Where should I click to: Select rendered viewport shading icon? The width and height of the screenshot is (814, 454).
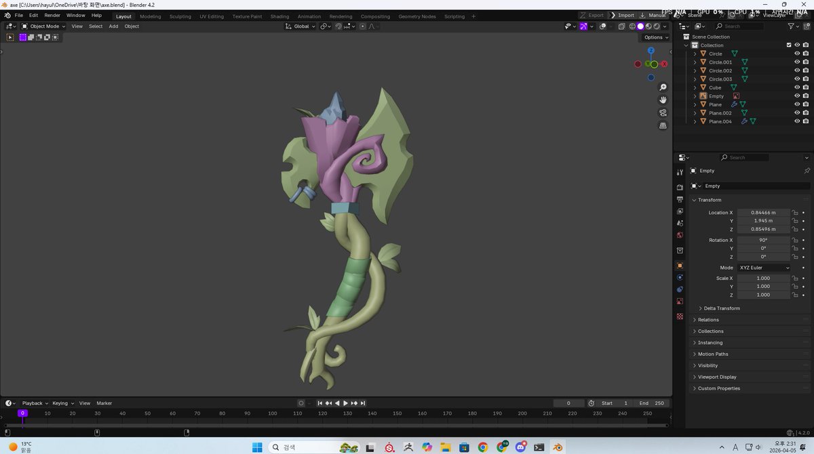[x=656, y=26]
